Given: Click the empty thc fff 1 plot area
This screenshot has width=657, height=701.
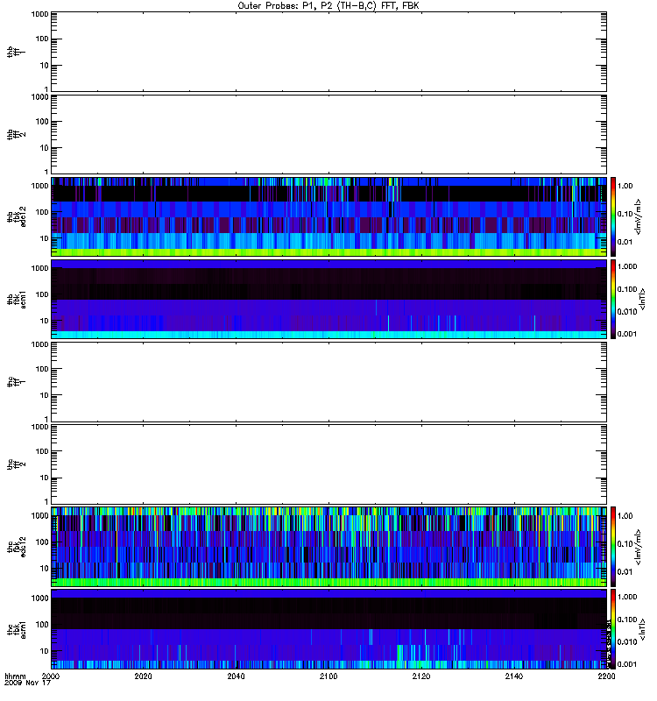Looking at the screenshot, I should pos(328,382).
